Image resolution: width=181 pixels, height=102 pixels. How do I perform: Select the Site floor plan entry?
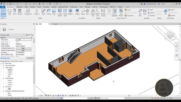point(9,76)
